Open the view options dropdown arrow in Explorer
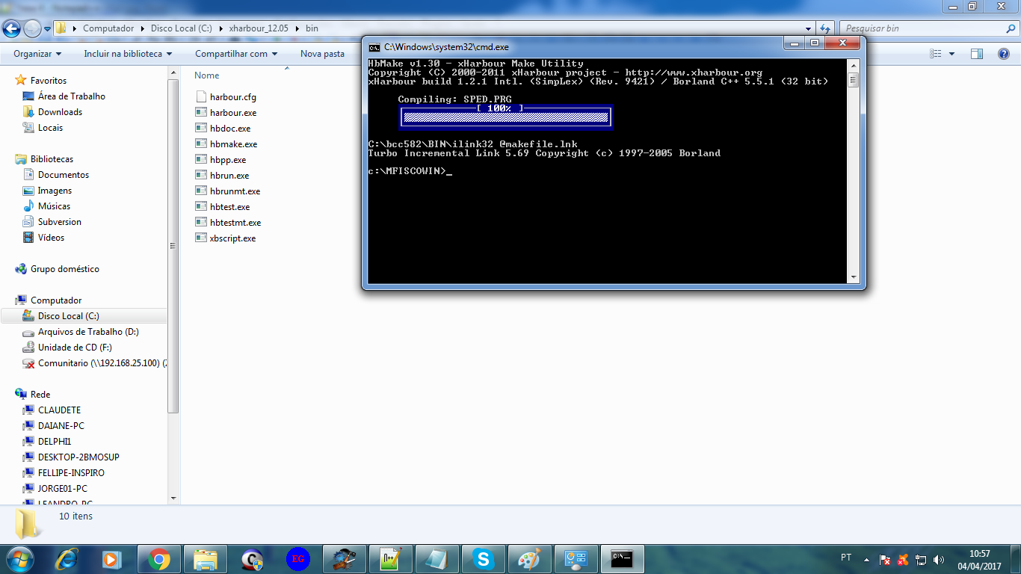The image size is (1021, 574). [x=951, y=54]
